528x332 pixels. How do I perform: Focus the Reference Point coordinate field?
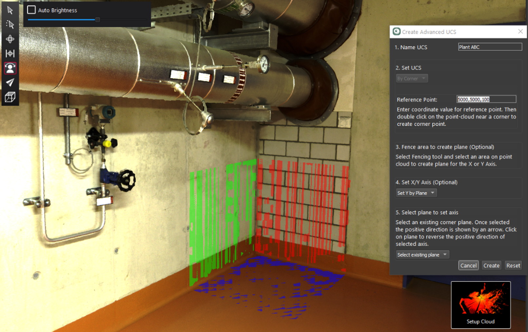pyautogui.click(x=486, y=99)
